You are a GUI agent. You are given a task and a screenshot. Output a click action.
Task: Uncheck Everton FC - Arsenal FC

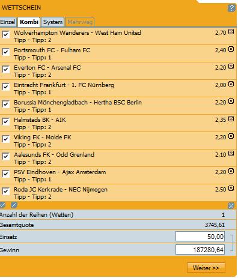point(6,69)
